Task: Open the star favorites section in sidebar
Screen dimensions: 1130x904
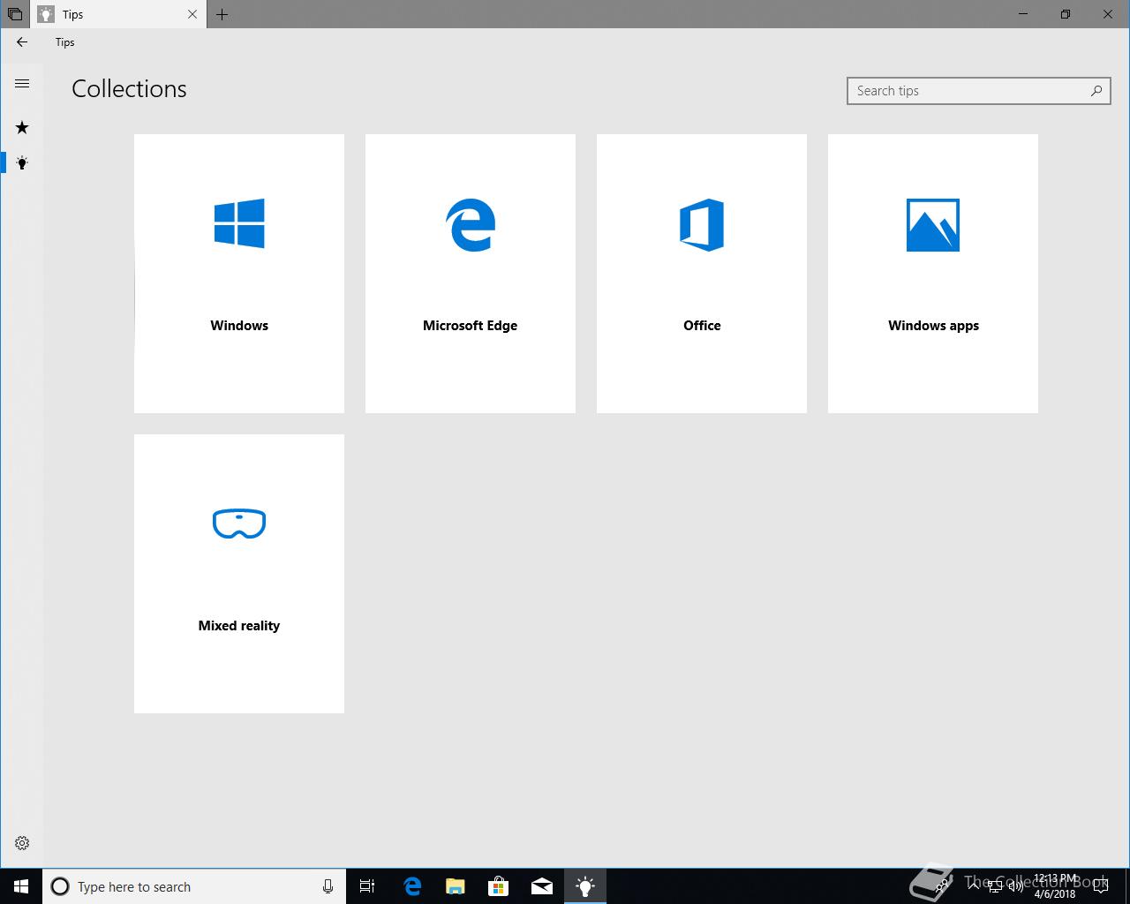Action: pyautogui.click(x=22, y=128)
